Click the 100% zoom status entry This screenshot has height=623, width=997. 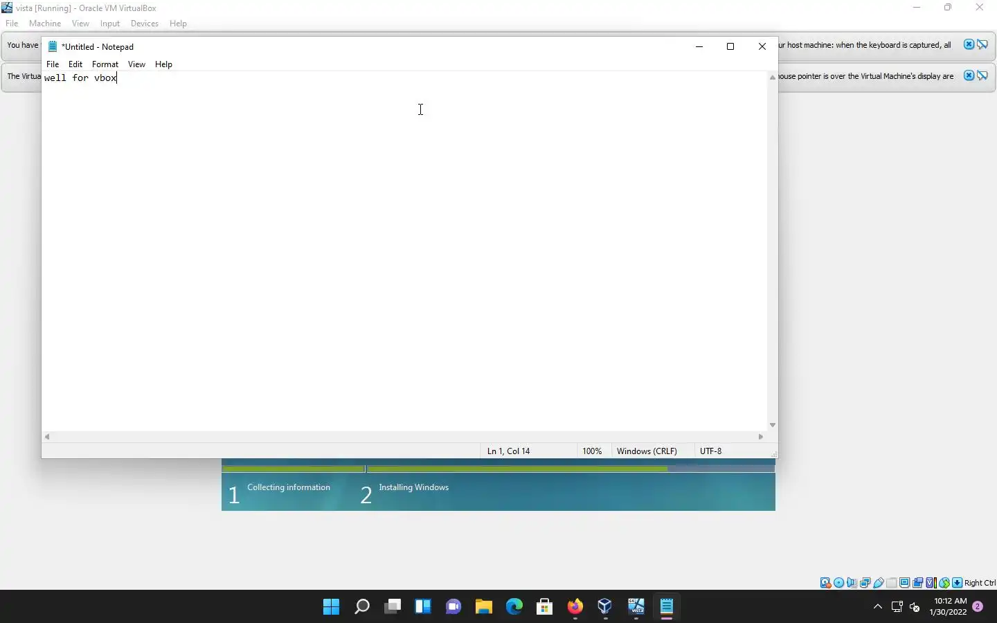click(592, 451)
